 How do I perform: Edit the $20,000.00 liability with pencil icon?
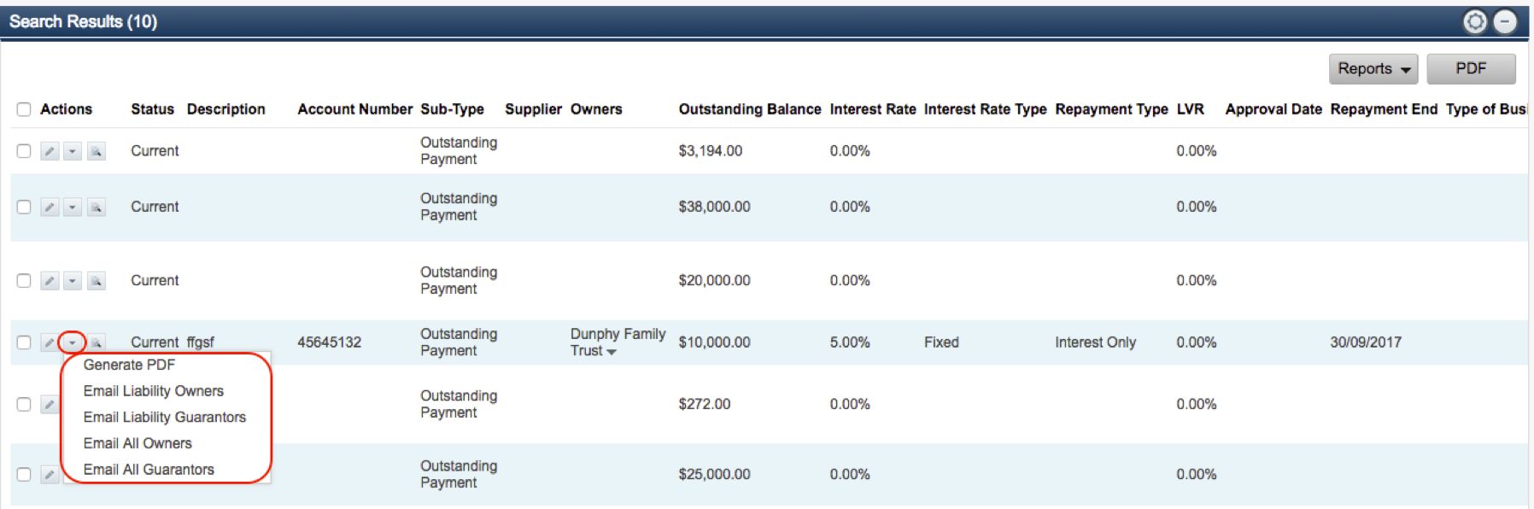[50, 281]
